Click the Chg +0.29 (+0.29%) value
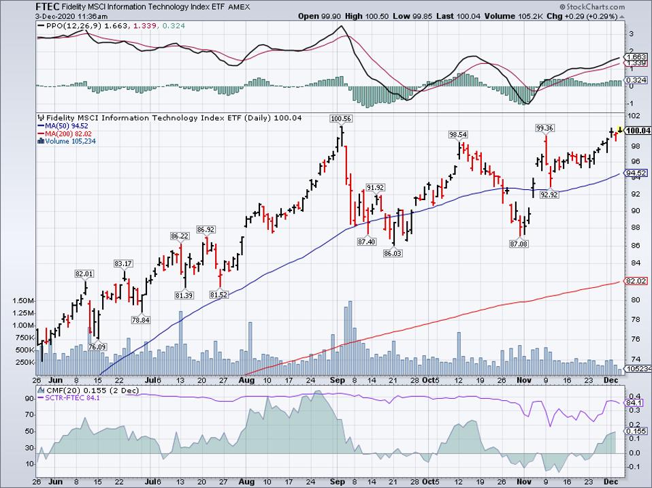The image size is (652, 488). pyautogui.click(x=583, y=16)
